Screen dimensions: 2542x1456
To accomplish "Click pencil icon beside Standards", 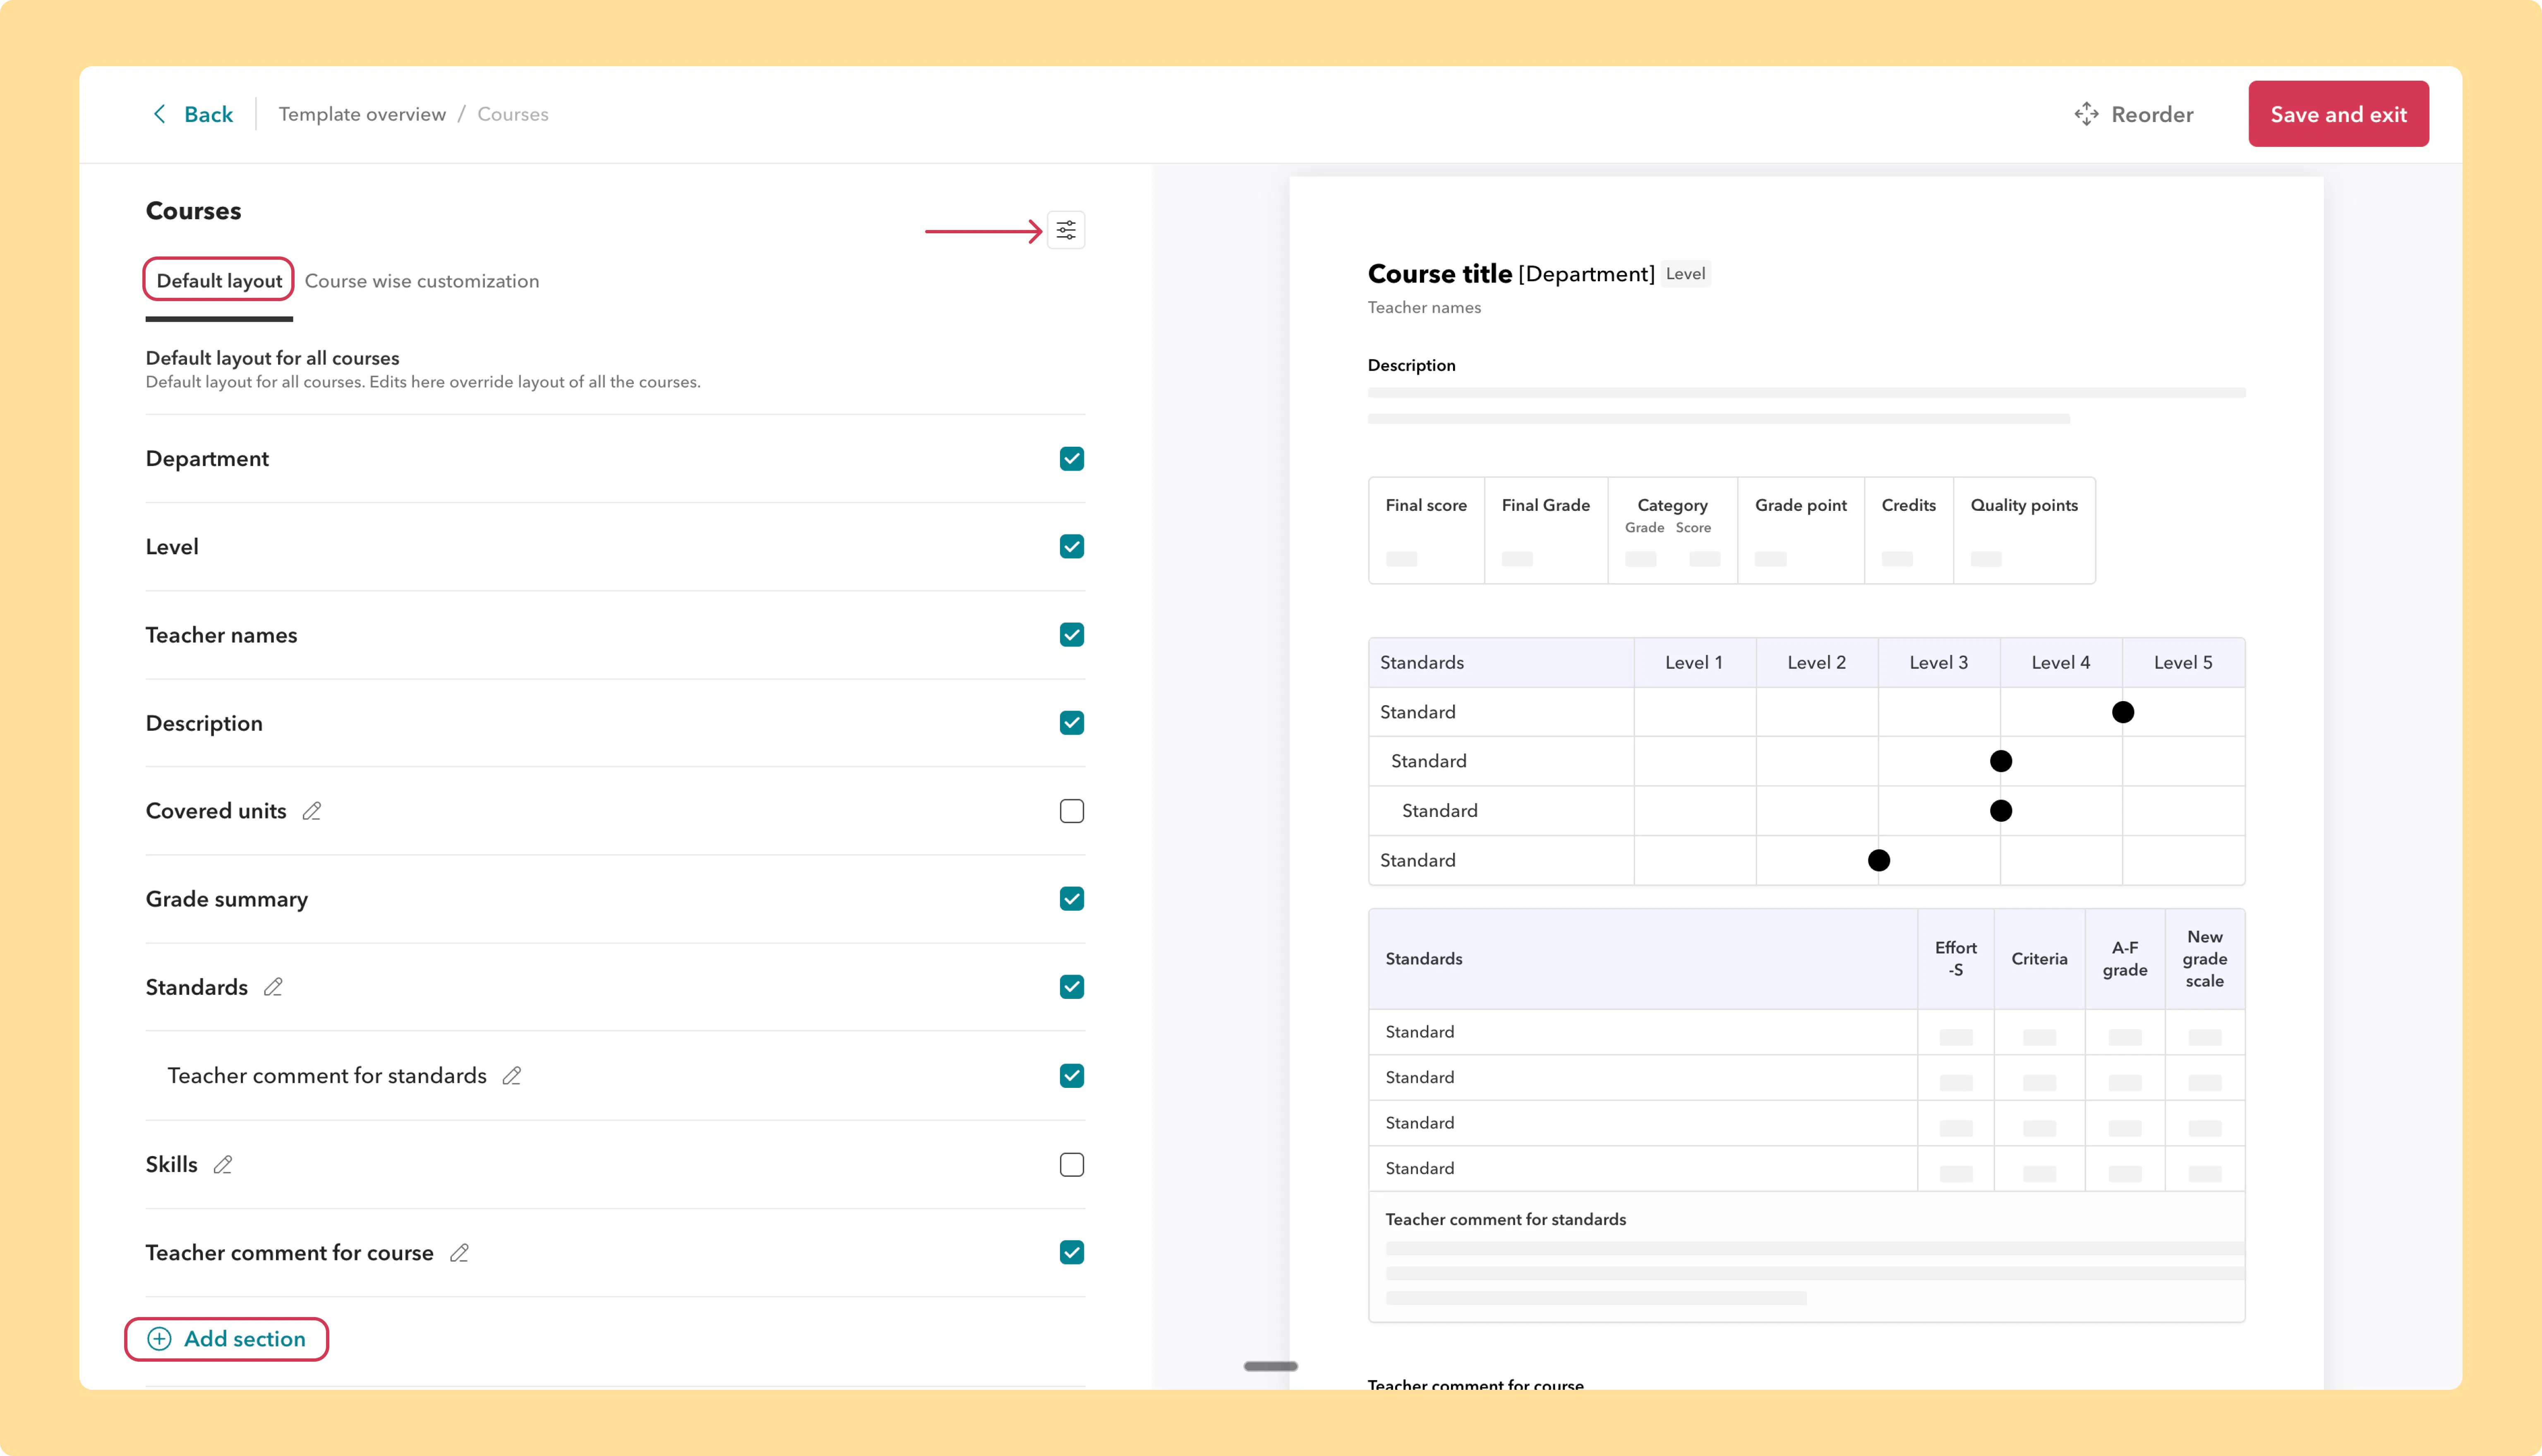I will pos(273,987).
